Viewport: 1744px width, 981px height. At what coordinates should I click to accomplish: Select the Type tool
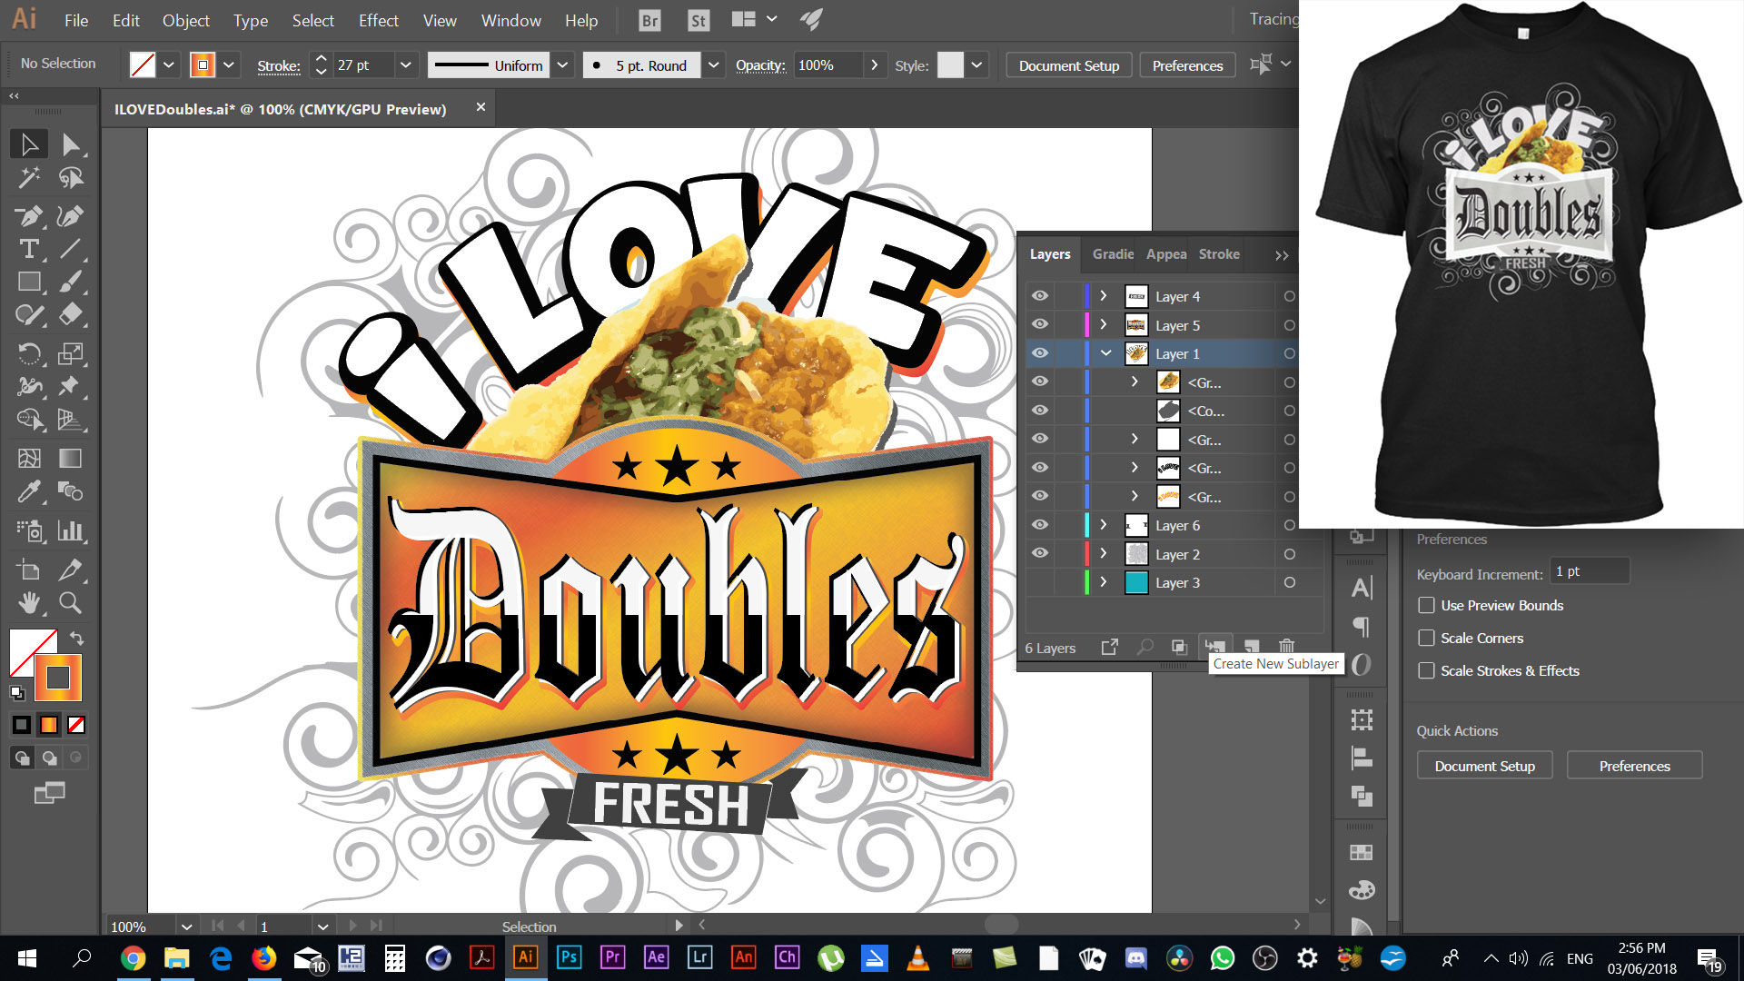(29, 249)
